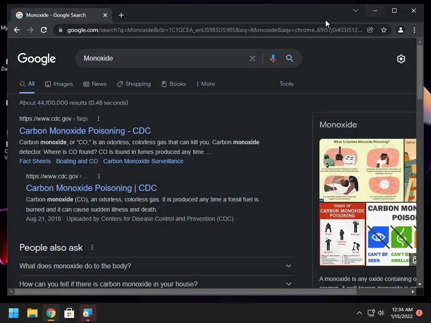Go back to the previous page

pos(17,30)
